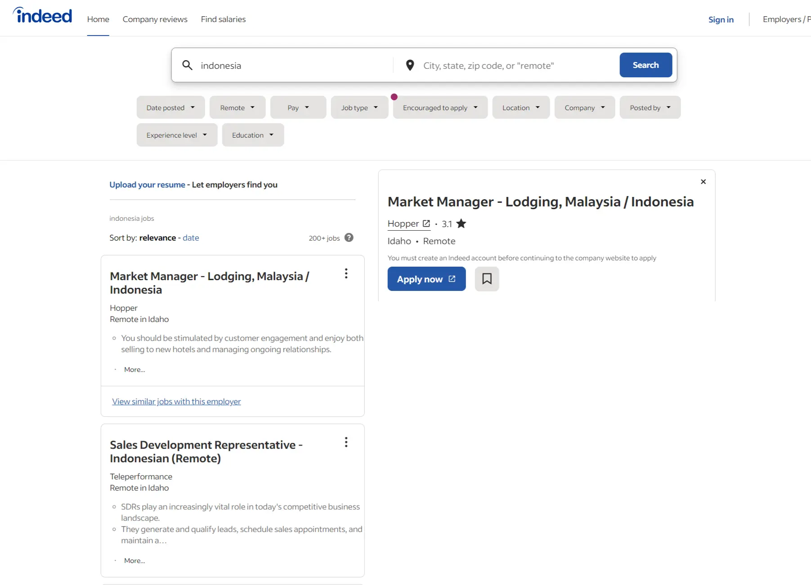Expand the Education filter
This screenshot has height=585, width=811.
[x=253, y=135]
